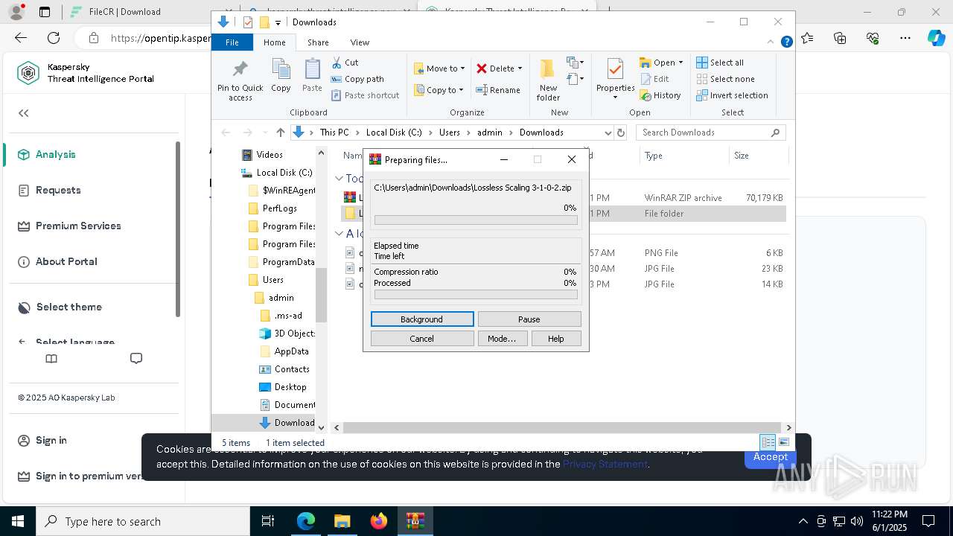
Task: Switch to details view layout icon
Action: 768,442
